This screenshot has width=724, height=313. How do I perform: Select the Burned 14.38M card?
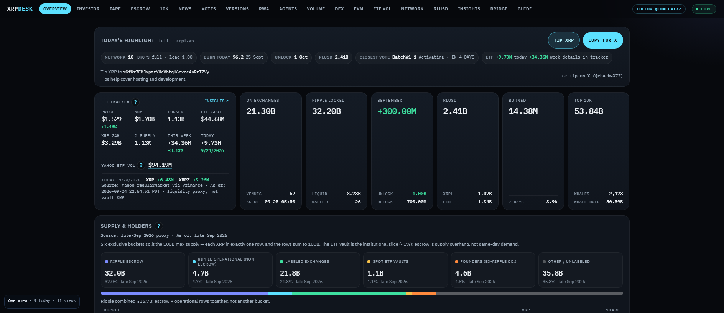pos(533,151)
